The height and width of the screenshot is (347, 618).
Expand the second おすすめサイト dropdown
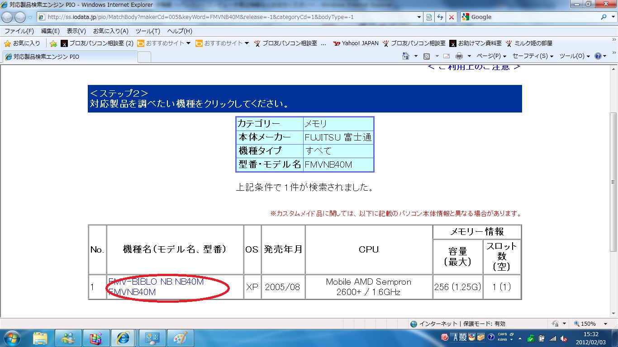pos(247,43)
